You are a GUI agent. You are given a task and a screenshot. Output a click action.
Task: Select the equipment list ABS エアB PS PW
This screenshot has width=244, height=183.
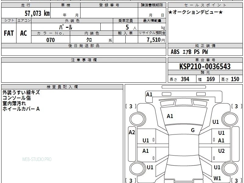(x=189, y=52)
